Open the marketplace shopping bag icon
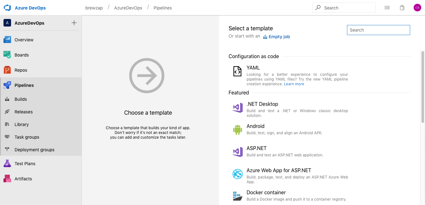Viewport: 425px width, 205px height. pyautogui.click(x=402, y=8)
